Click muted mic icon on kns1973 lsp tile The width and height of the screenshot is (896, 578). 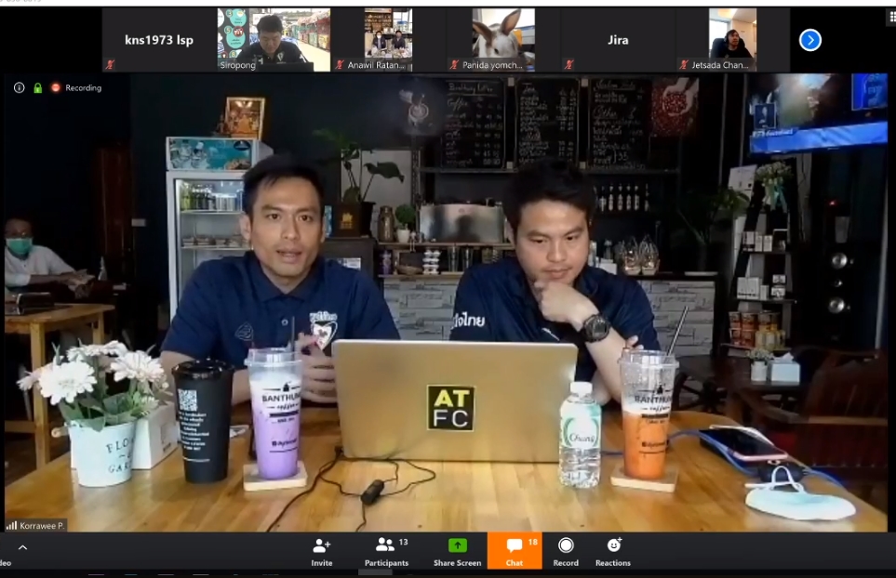coord(110,65)
